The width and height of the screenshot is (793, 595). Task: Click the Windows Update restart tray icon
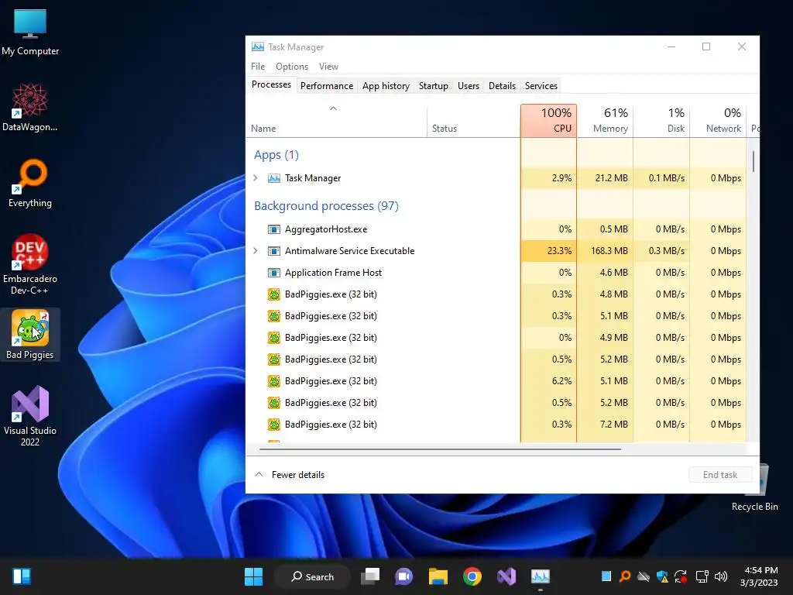681,576
